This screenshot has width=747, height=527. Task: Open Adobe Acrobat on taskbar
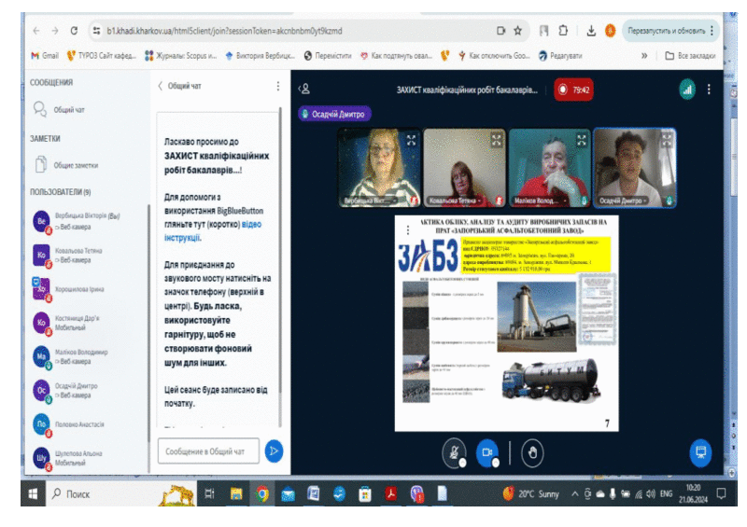point(391,493)
